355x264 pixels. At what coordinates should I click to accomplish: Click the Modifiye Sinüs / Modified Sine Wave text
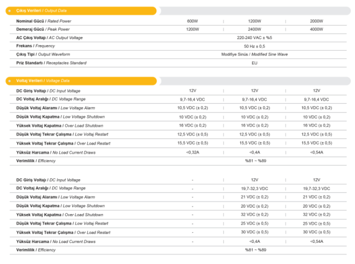(254, 55)
